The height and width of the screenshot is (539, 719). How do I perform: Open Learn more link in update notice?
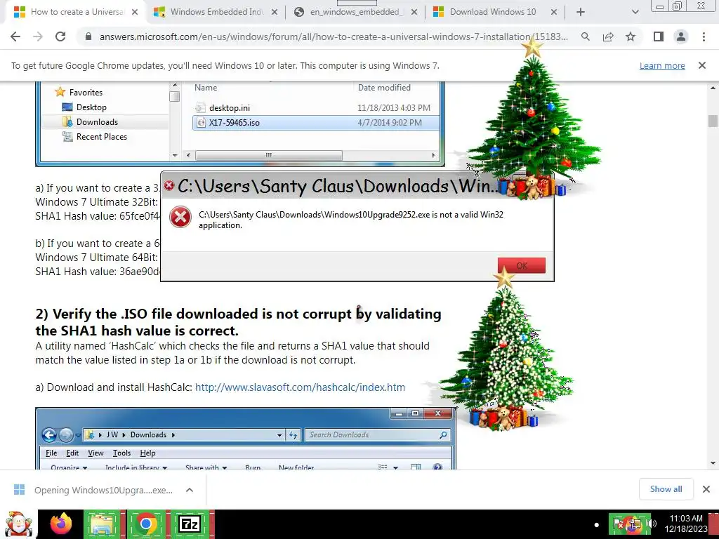click(x=662, y=65)
